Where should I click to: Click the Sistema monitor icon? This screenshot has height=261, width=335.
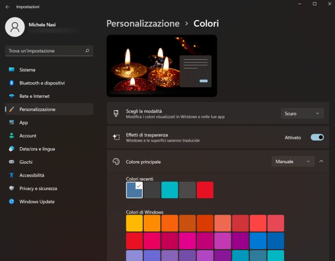pyautogui.click(x=11, y=69)
